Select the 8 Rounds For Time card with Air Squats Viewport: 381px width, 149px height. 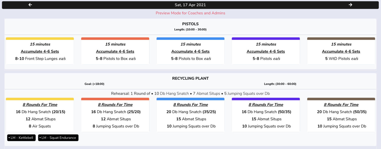pyautogui.click(x=40, y=115)
